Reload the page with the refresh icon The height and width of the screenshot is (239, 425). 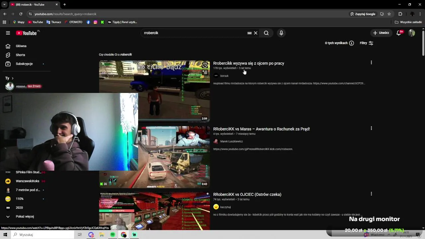21,14
